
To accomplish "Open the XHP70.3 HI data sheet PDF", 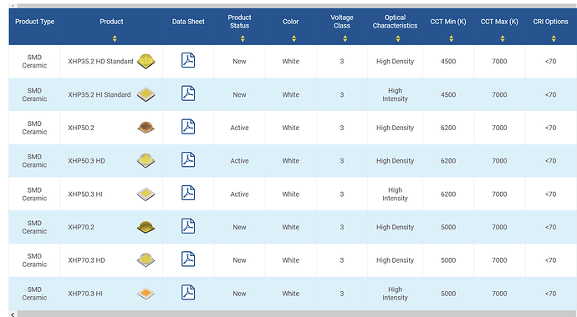I will (x=188, y=293).
